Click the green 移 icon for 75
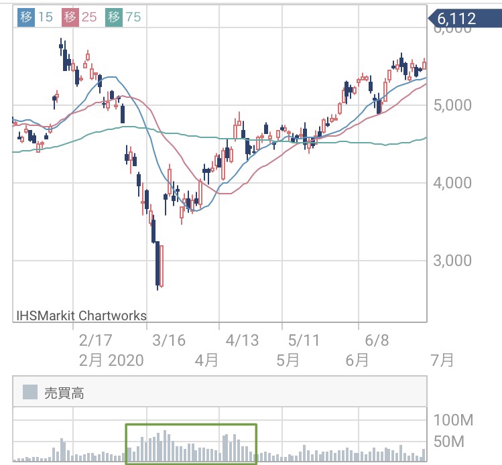This screenshot has height=465, width=502. pyautogui.click(x=114, y=17)
